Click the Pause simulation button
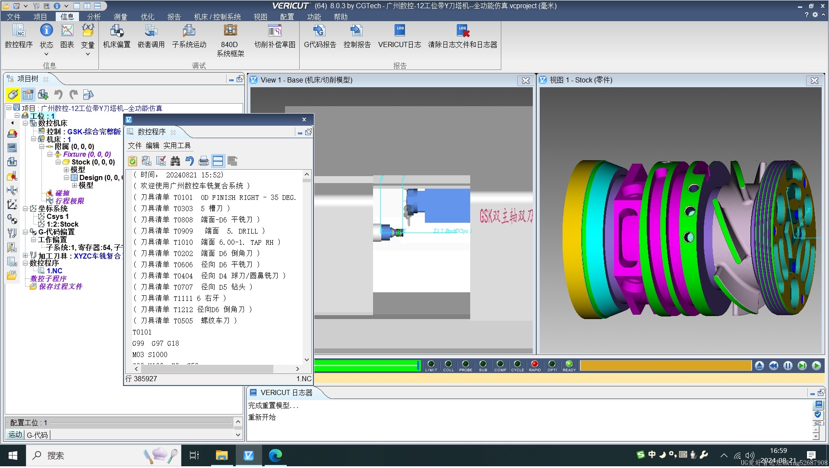Screen dimensions: 829x468 (788, 366)
